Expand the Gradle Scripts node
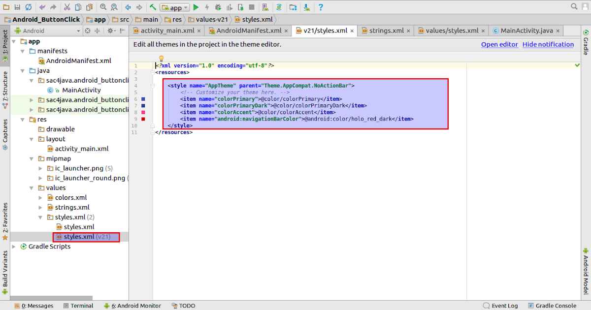Viewport: 591px width, 310px height. tap(14, 247)
